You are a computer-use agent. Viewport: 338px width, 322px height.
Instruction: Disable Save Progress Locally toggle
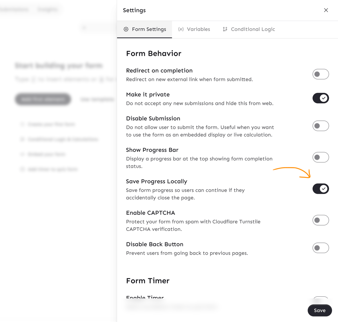tap(321, 189)
